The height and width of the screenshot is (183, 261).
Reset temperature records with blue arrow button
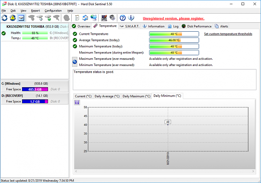(x=75, y=62)
